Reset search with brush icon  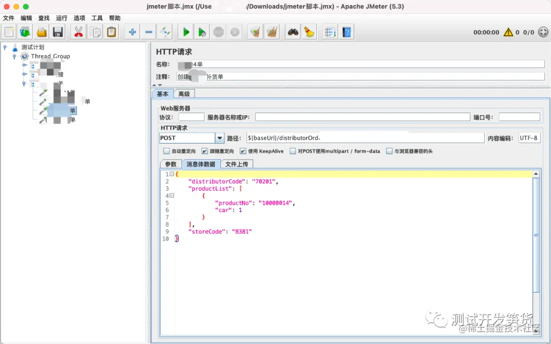click(x=309, y=32)
